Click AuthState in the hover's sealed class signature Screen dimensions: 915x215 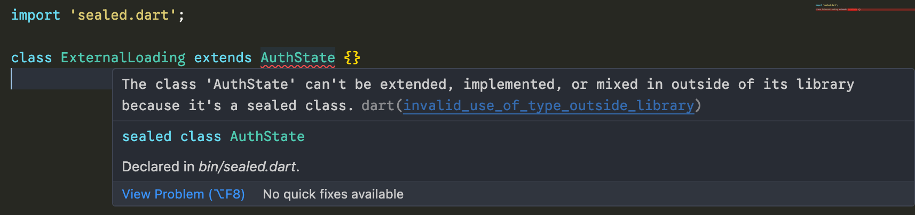pyautogui.click(x=267, y=137)
